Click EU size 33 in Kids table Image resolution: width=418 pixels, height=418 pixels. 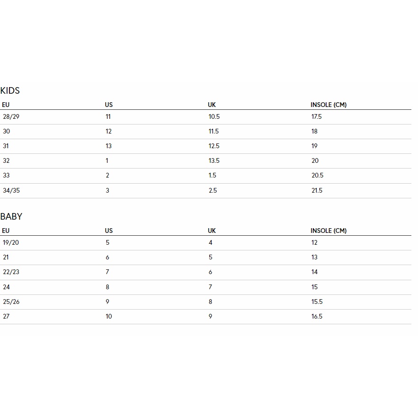click(x=6, y=176)
